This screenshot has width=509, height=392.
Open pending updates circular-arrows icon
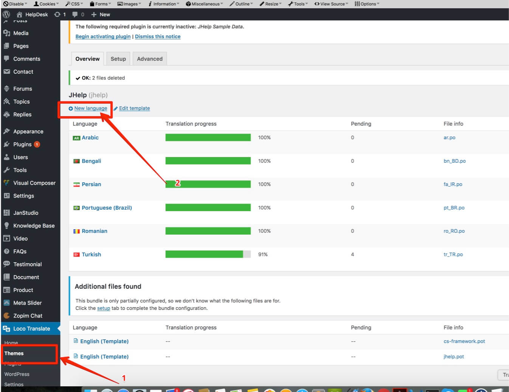tap(57, 14)
